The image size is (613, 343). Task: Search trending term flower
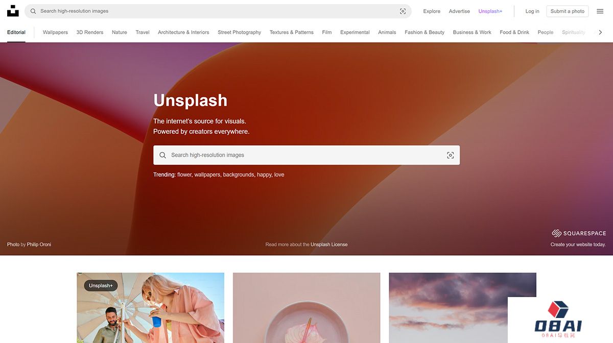[184, 175]
